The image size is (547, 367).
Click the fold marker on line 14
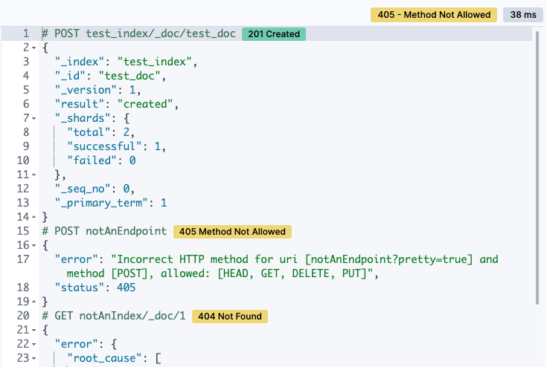pos(34,217)
